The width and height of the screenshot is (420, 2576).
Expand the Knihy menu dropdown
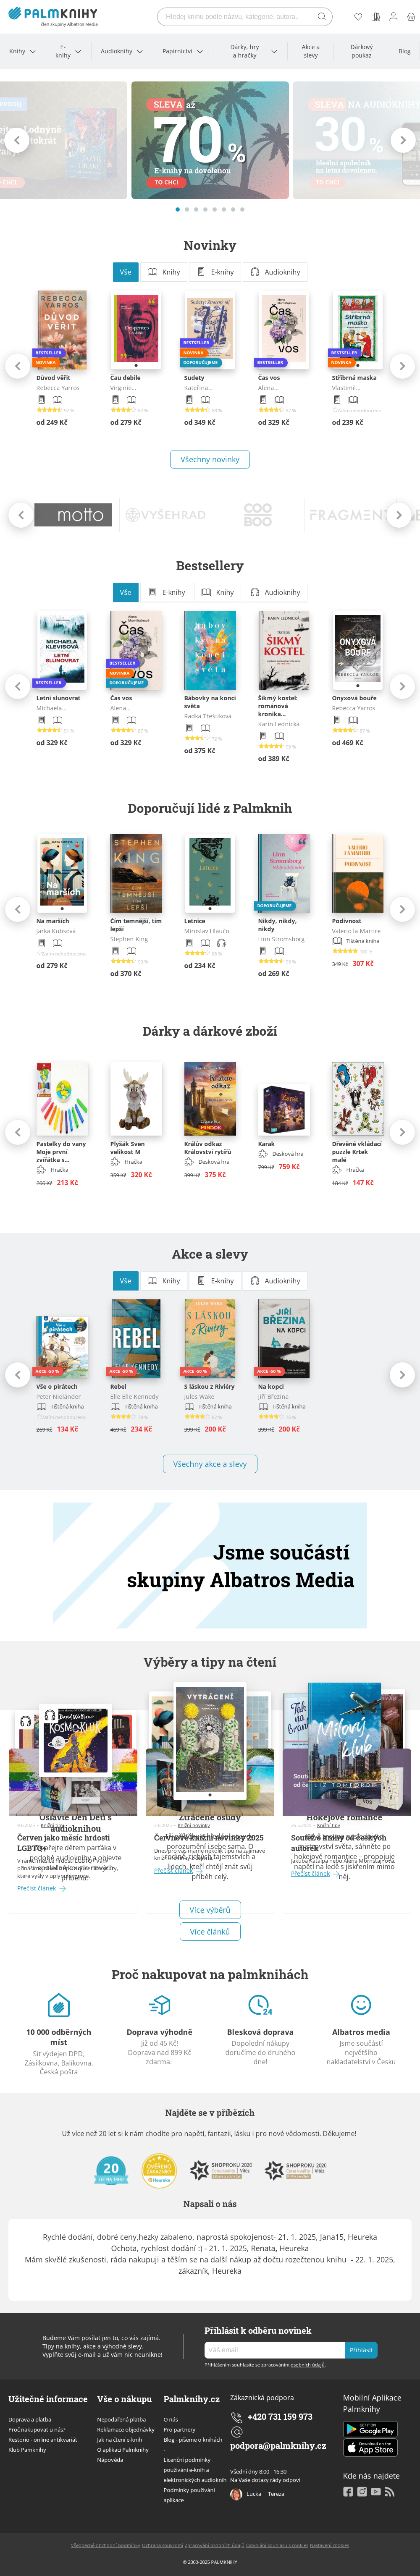pyautogui.click(x=22, y=51)
